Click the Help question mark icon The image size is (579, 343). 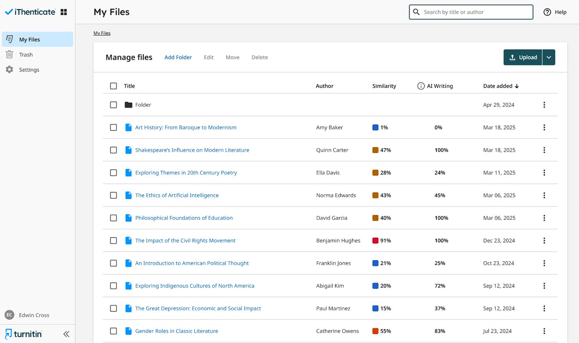point(547,12)
